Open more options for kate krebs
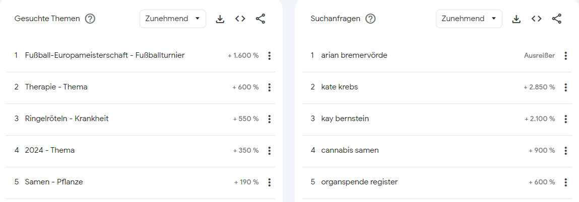This screenshot has height=202, width=579. coord(566,87)
